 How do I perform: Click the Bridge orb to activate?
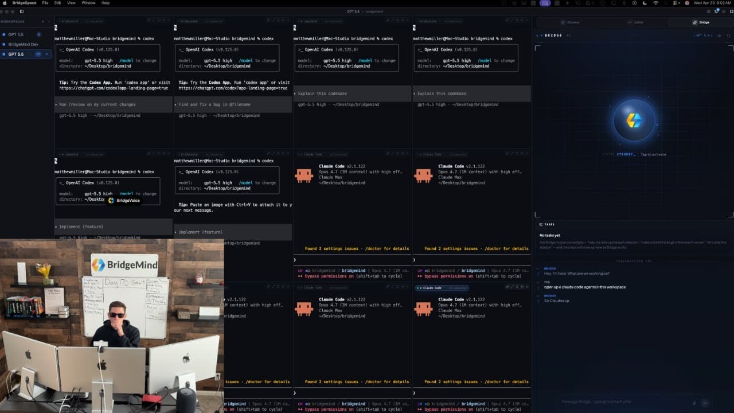tap(634, 120)
